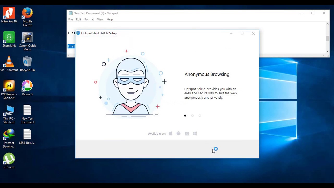
Task: Click Notepad horizontal scrollbar right arrow
Action: (324, 55)
